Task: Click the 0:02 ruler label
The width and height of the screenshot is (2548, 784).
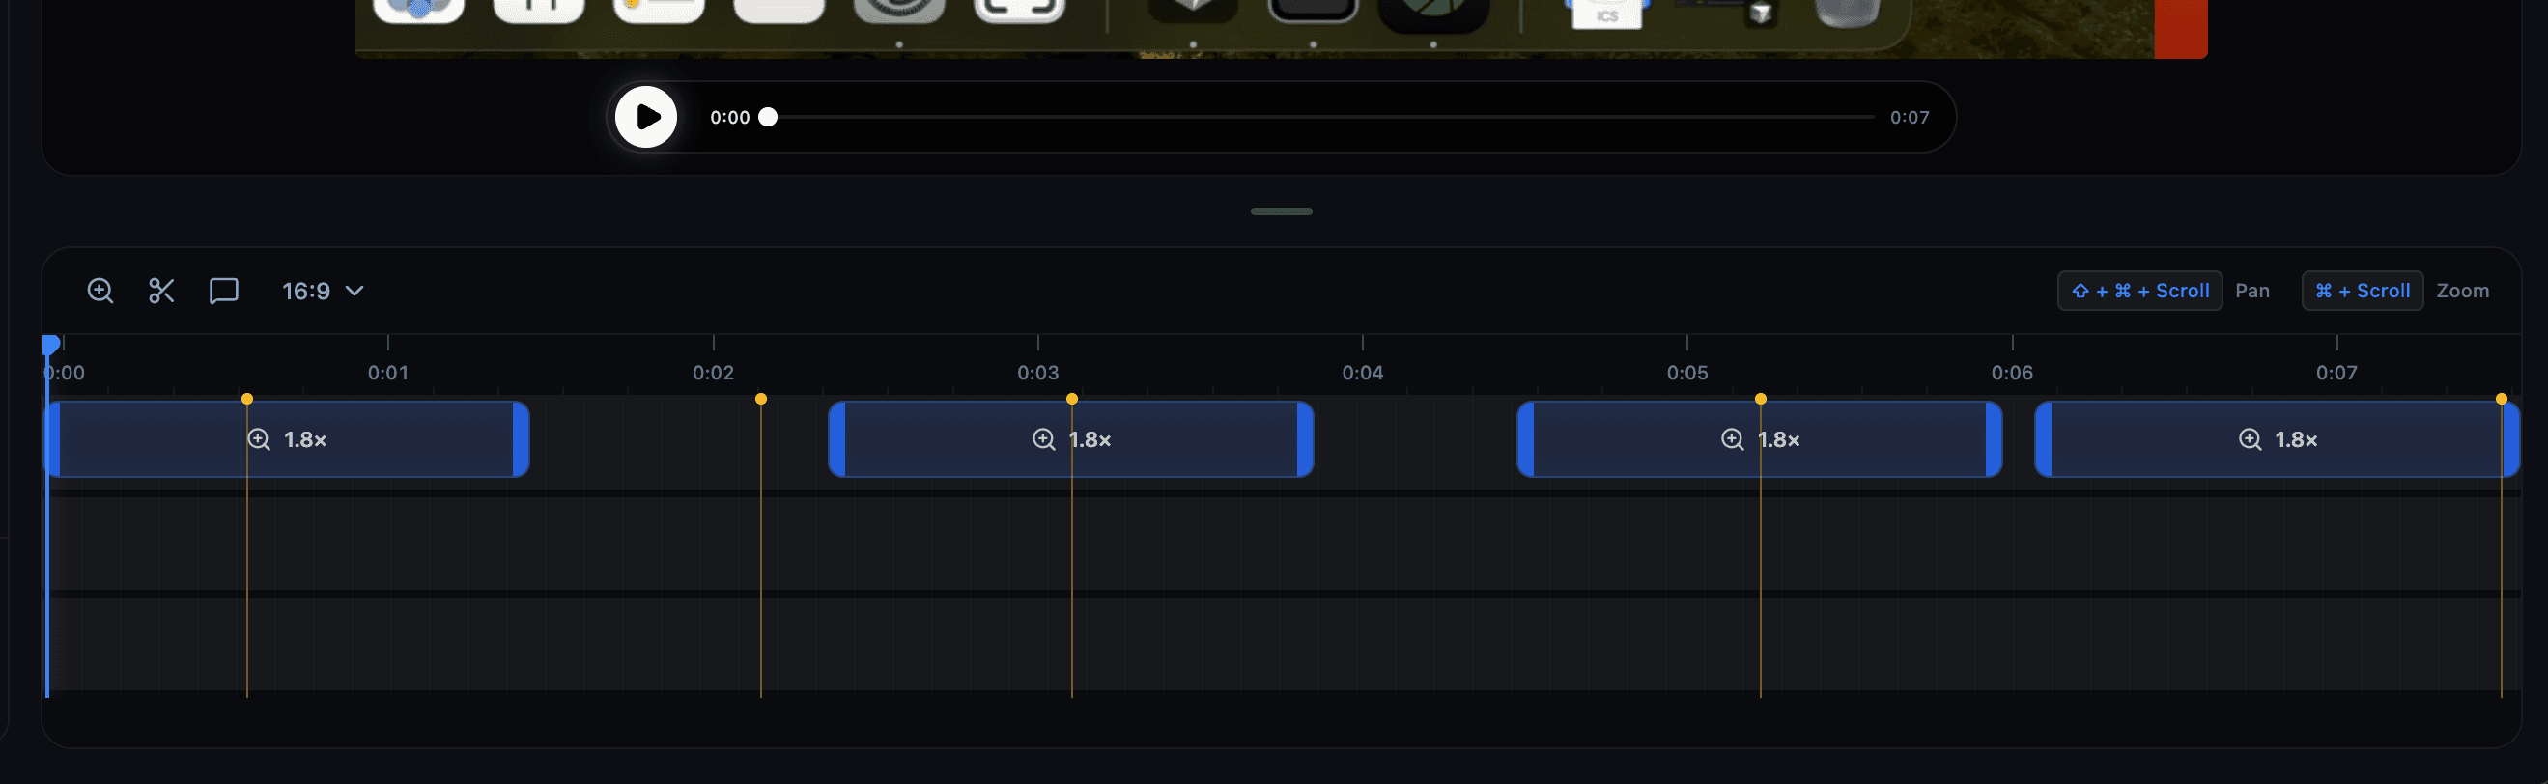Action: coord(713,373)
